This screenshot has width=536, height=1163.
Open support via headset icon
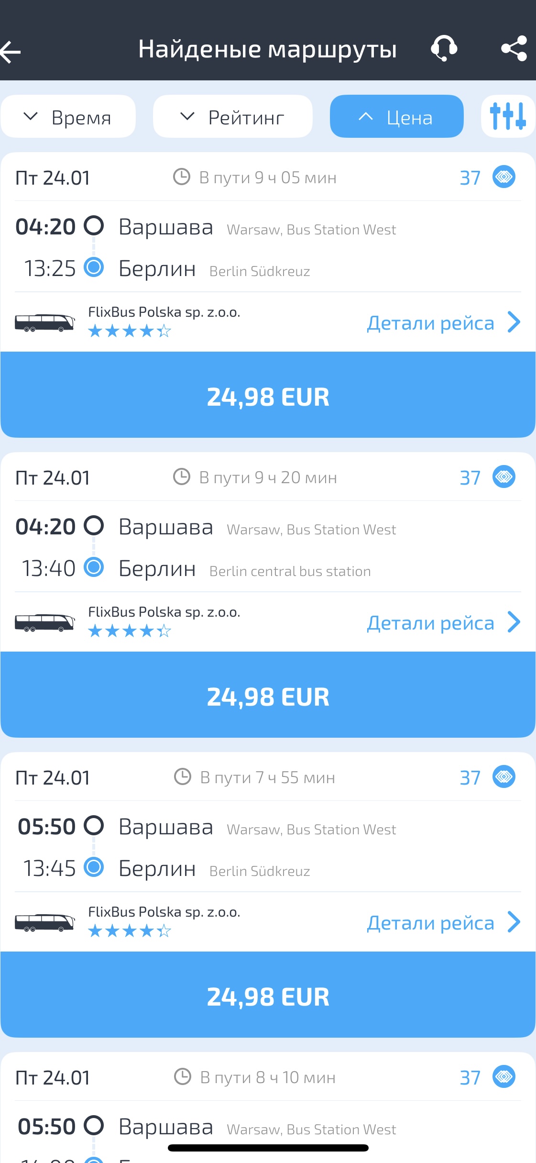[x=444, y=49]
